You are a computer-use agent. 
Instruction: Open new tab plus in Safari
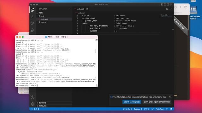(181, 7)
